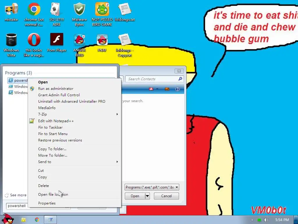298x224 pixels.
Task: Open the Programs file type dropdown
Action: pos(152,187)
